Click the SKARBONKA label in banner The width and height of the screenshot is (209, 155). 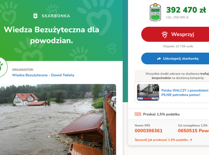(x=56, y=16)
